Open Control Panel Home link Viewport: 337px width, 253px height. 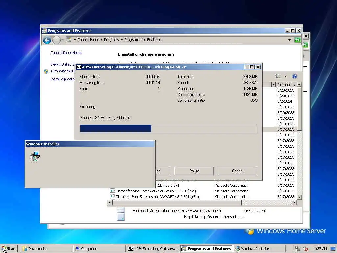click(66, 53)
